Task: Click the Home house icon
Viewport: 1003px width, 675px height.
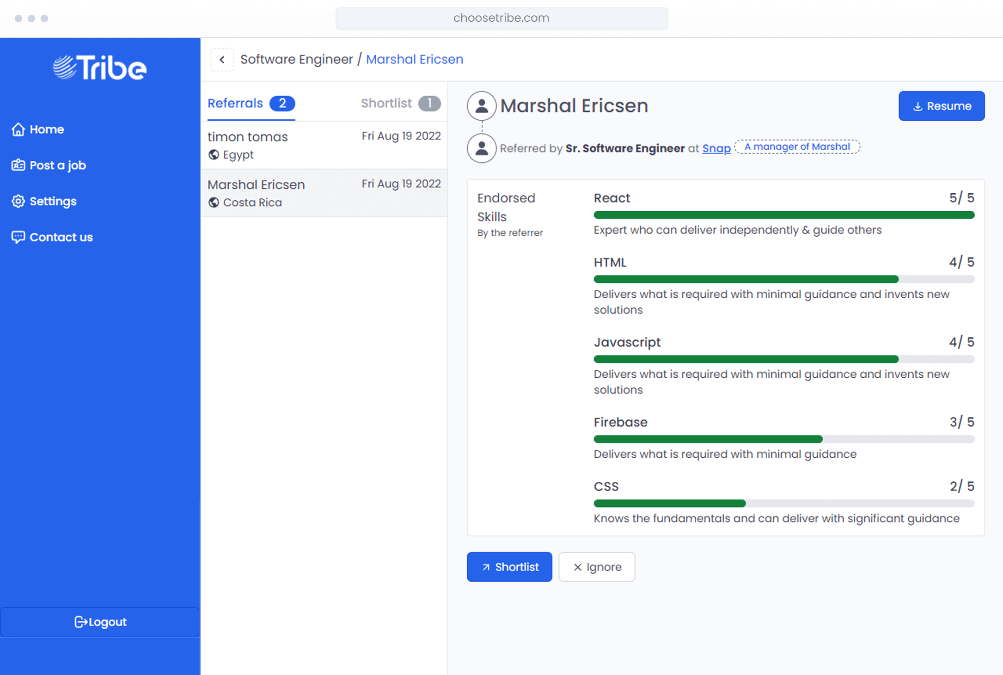Action: click(18, 129)
